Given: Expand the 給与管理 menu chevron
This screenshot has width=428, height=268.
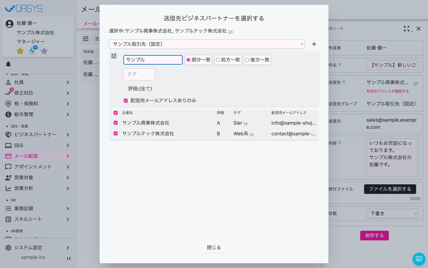Looking at the screenshot, I should pyautogui.click(x=68, y=114).
